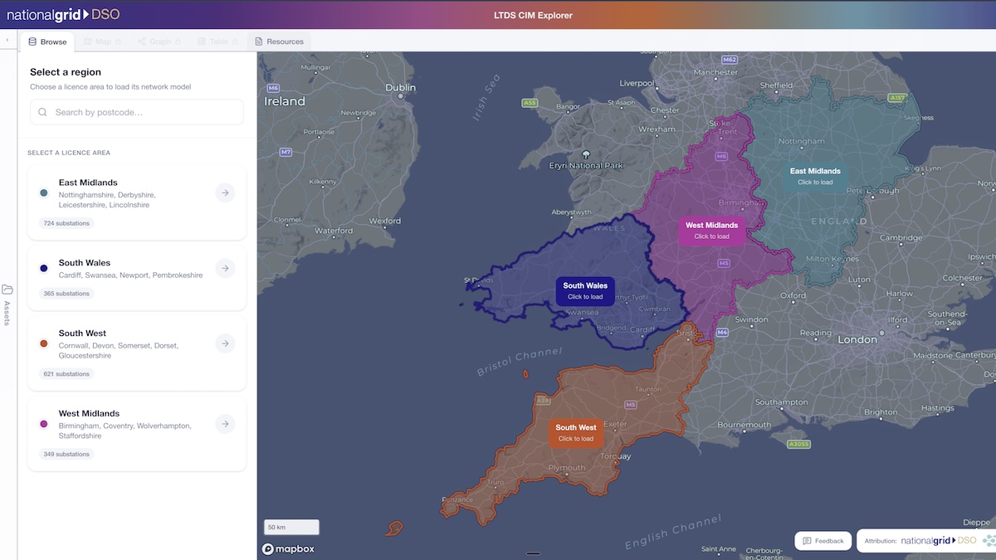Open the Resources tab

coord(278,41)
